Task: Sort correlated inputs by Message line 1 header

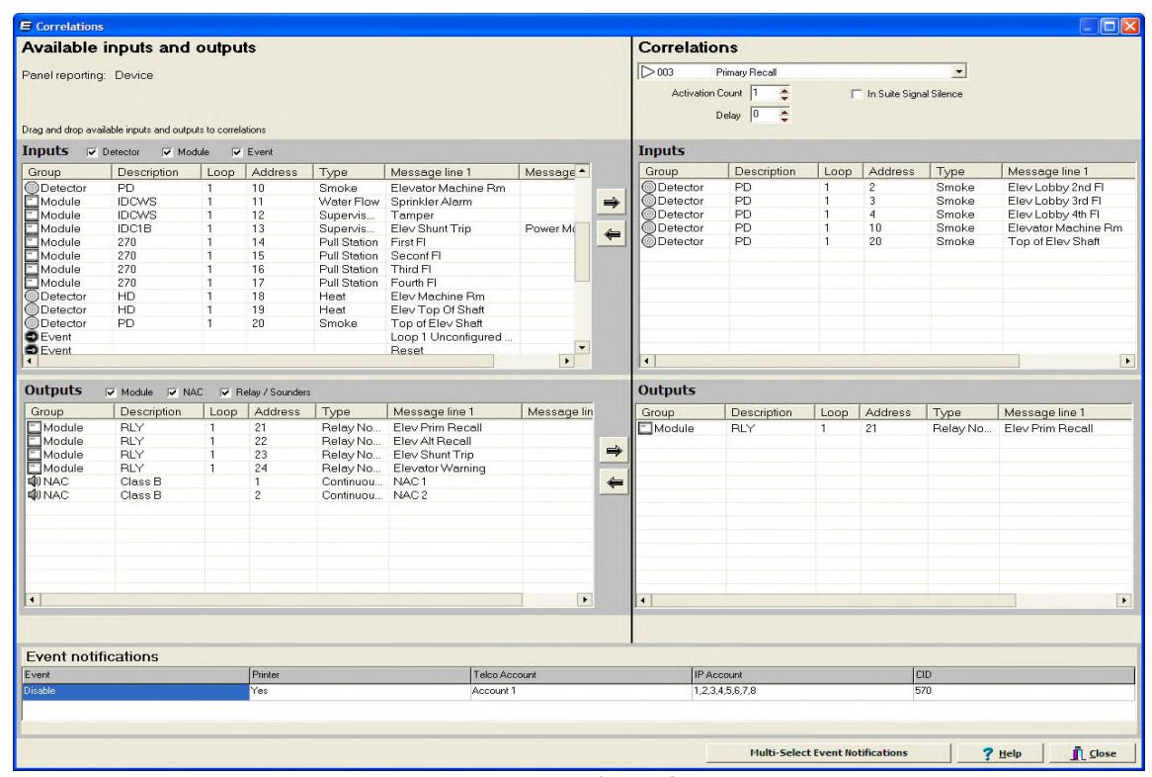Action: point(1068,171)
